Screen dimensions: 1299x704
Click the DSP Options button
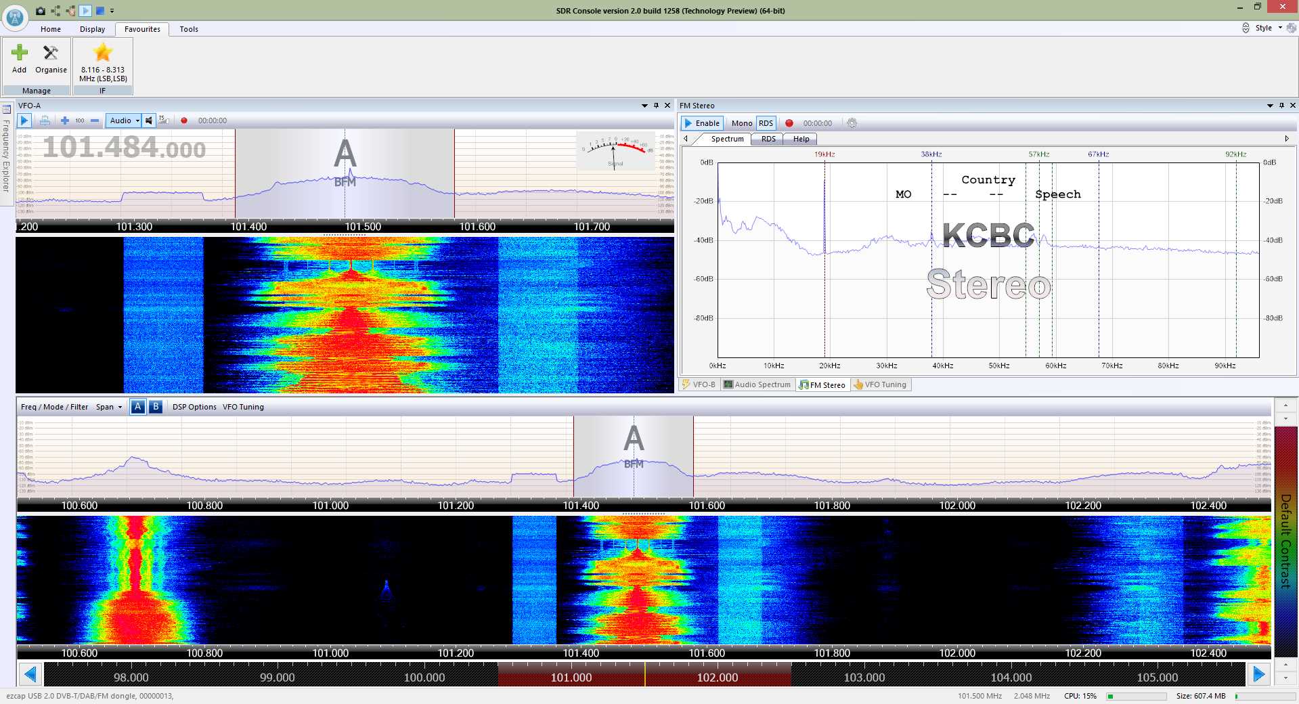[x=194, y=407]
